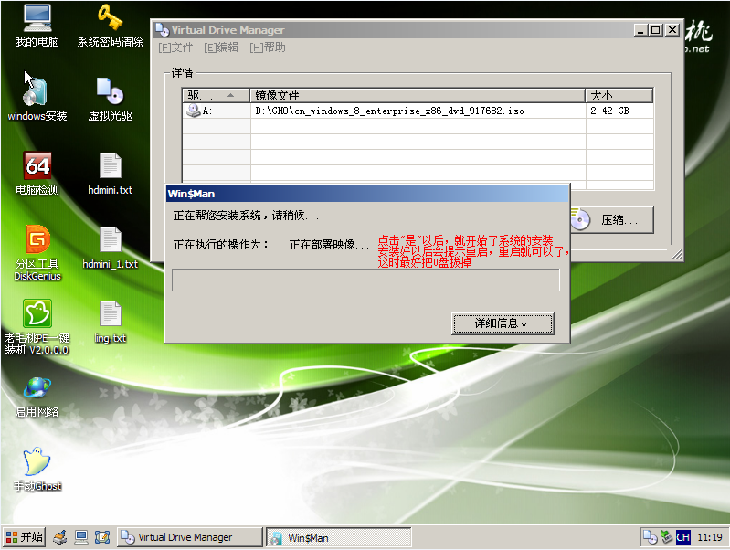Click the 大小 column header

[x=619, y=95]
